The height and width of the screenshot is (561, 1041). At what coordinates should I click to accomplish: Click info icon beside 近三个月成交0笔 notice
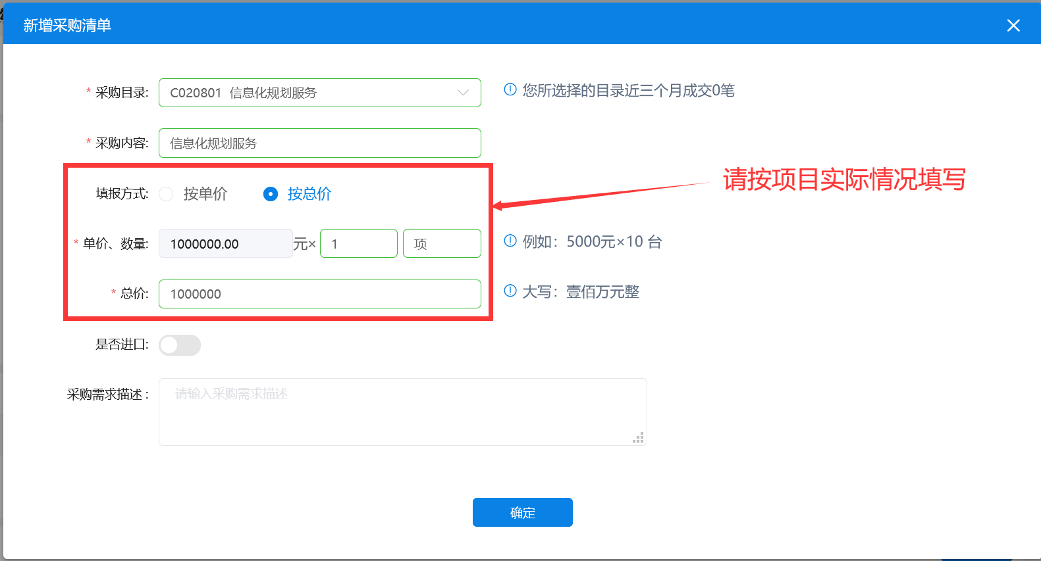click(x=510, y=90)
